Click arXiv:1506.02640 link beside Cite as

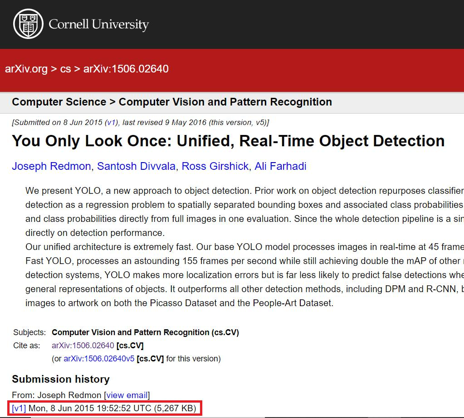point(83,346)
